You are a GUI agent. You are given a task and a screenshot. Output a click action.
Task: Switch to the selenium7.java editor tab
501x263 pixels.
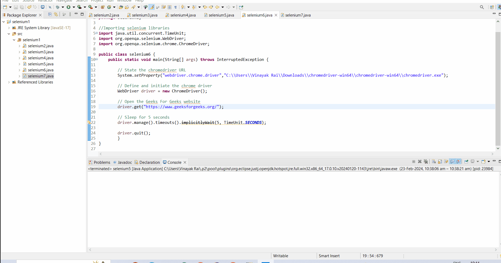(298, 15)
